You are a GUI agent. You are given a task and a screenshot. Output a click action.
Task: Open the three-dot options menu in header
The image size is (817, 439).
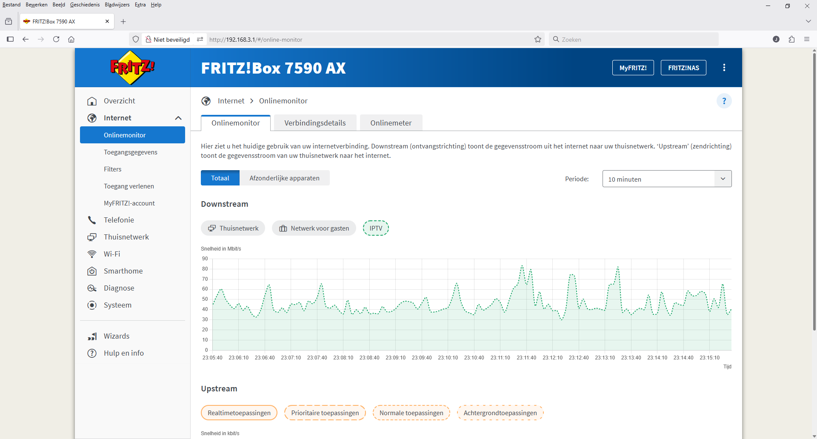tap(724, 68)
